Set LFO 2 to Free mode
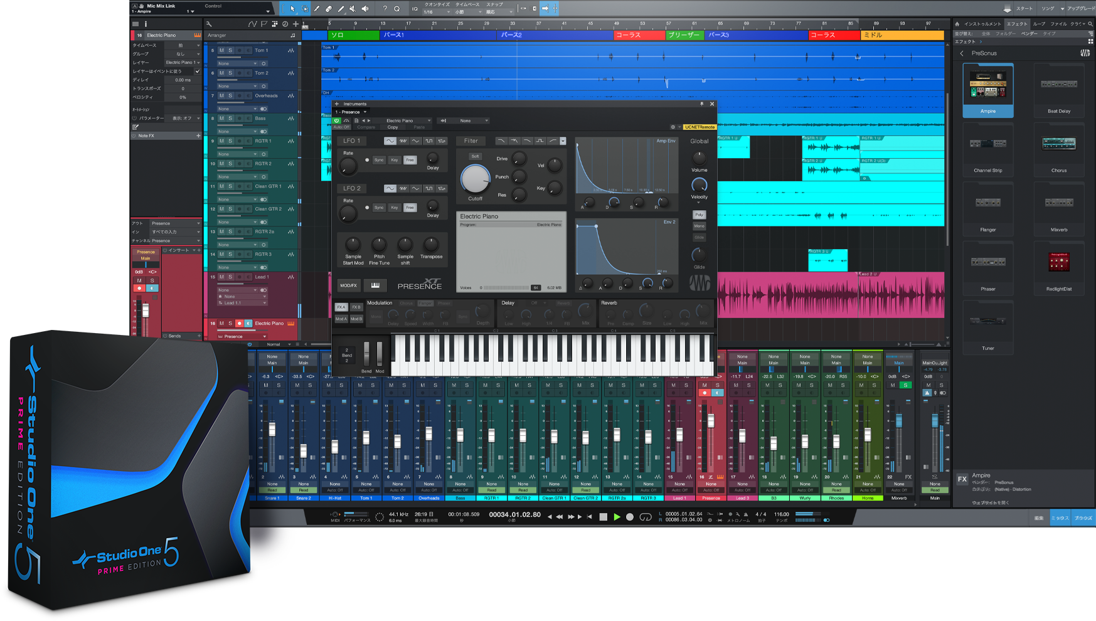 pos(410,208)
